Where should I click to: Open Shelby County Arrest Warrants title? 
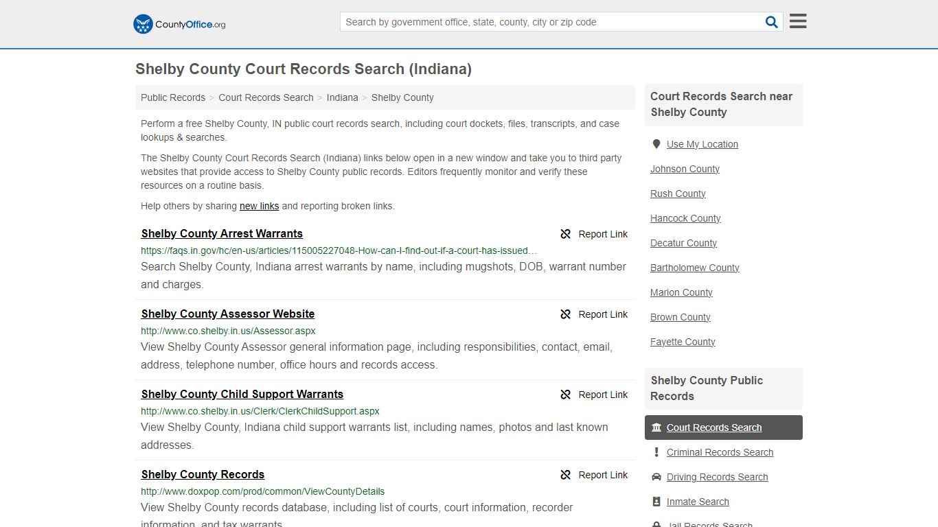pyautogui.click(x=222, y=233)
